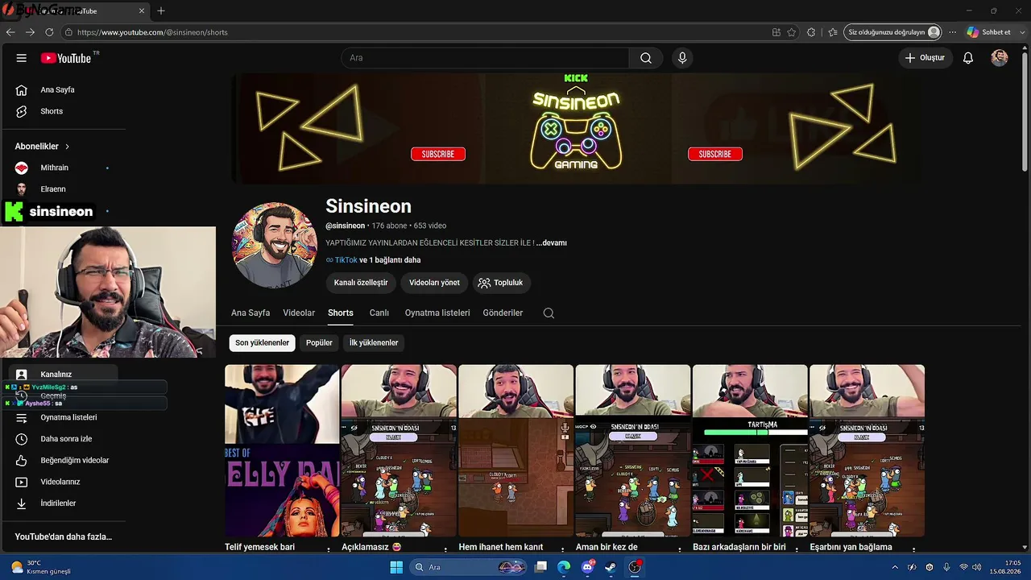
Task: Open Steam from the taskbar
Action: (x=611, y=567)
